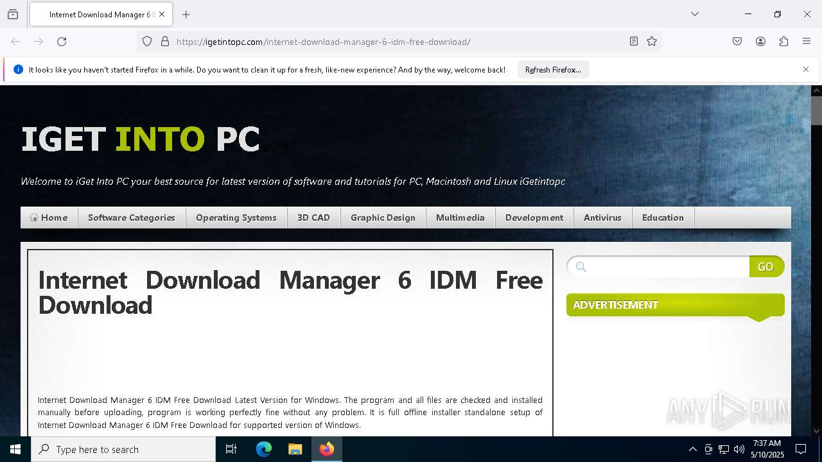Open Firefox recent browsing list icon
The image size is (822, 462).
(13, 14)
